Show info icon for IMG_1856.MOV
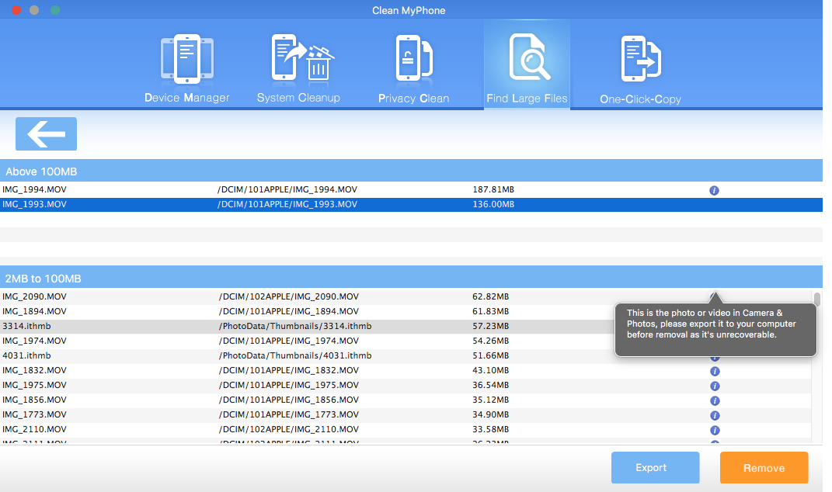 pyautogui.click(x=715, y=400)
